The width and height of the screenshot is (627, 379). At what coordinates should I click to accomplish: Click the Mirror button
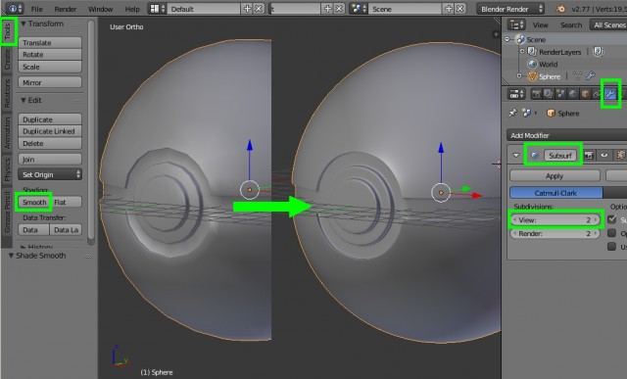pos(50,82)
